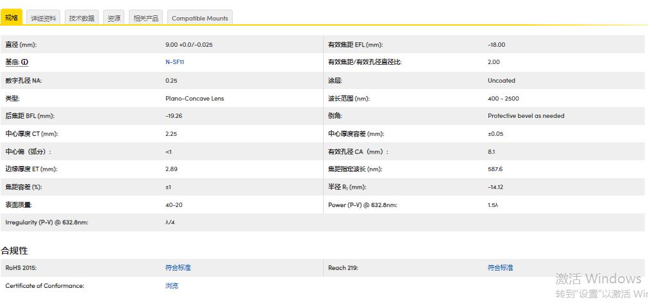
Task: Click the wavelength range value 400 - 2500
Action: click(x=503, y=99)
